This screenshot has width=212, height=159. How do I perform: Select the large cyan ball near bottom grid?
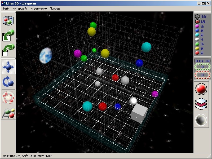coord(87,106)
